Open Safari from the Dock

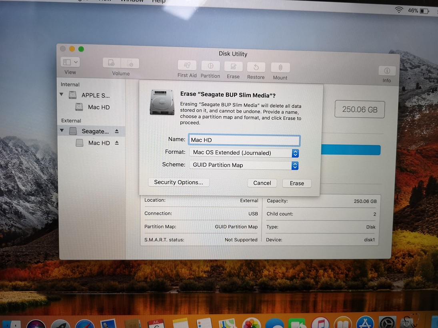[x=85, y=324]
